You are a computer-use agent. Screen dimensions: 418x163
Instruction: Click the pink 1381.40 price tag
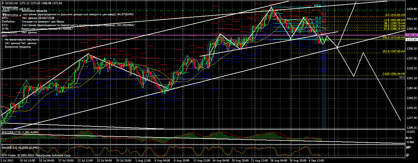(412, 36)
